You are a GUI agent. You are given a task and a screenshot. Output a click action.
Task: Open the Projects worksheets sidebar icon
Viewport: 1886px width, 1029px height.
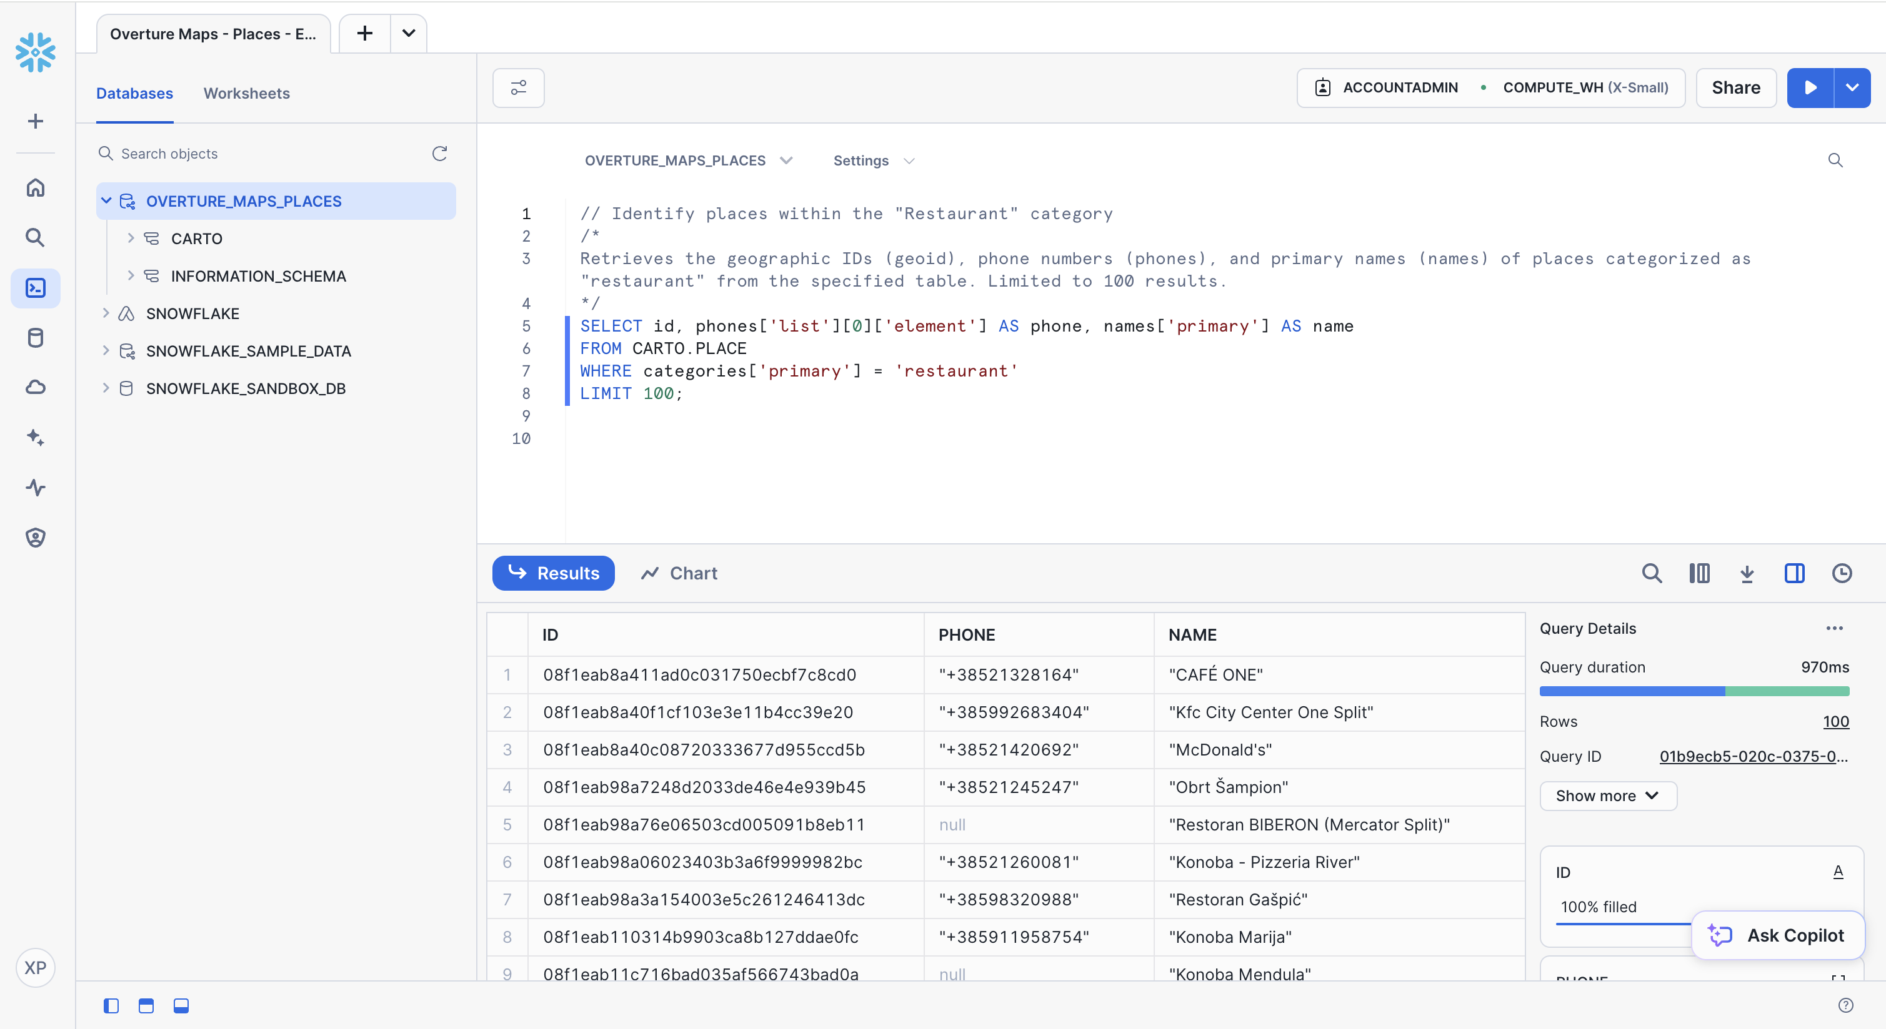click(35, 288)
